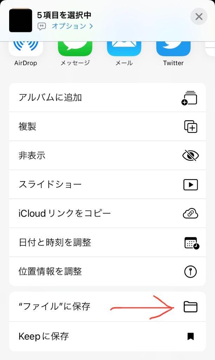Tap the calendar-clock icon for date adjustment

[190, 243]
